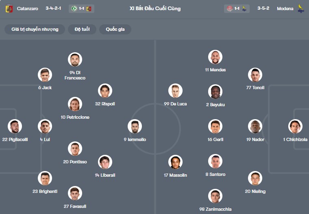Click Mendes' player photo
The image size is (309, 214).
[x=215, y=57]
